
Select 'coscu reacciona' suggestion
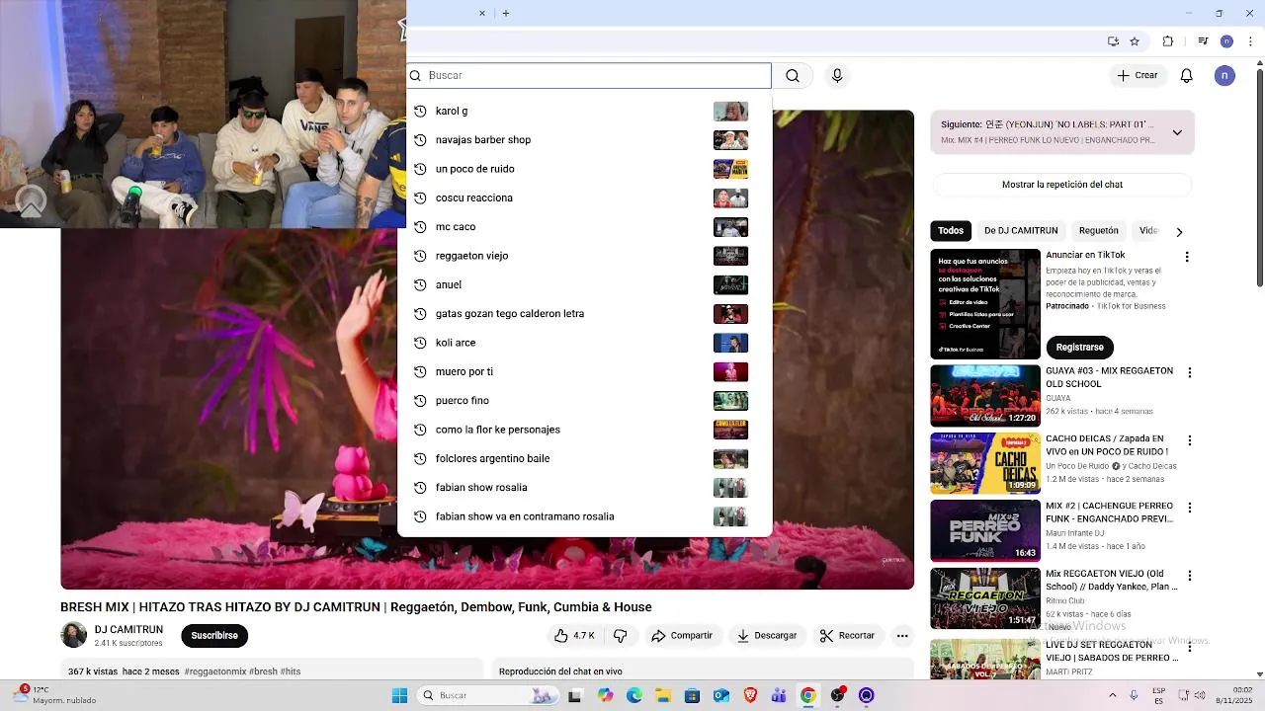pyautogui.click(x=584, y=198)
